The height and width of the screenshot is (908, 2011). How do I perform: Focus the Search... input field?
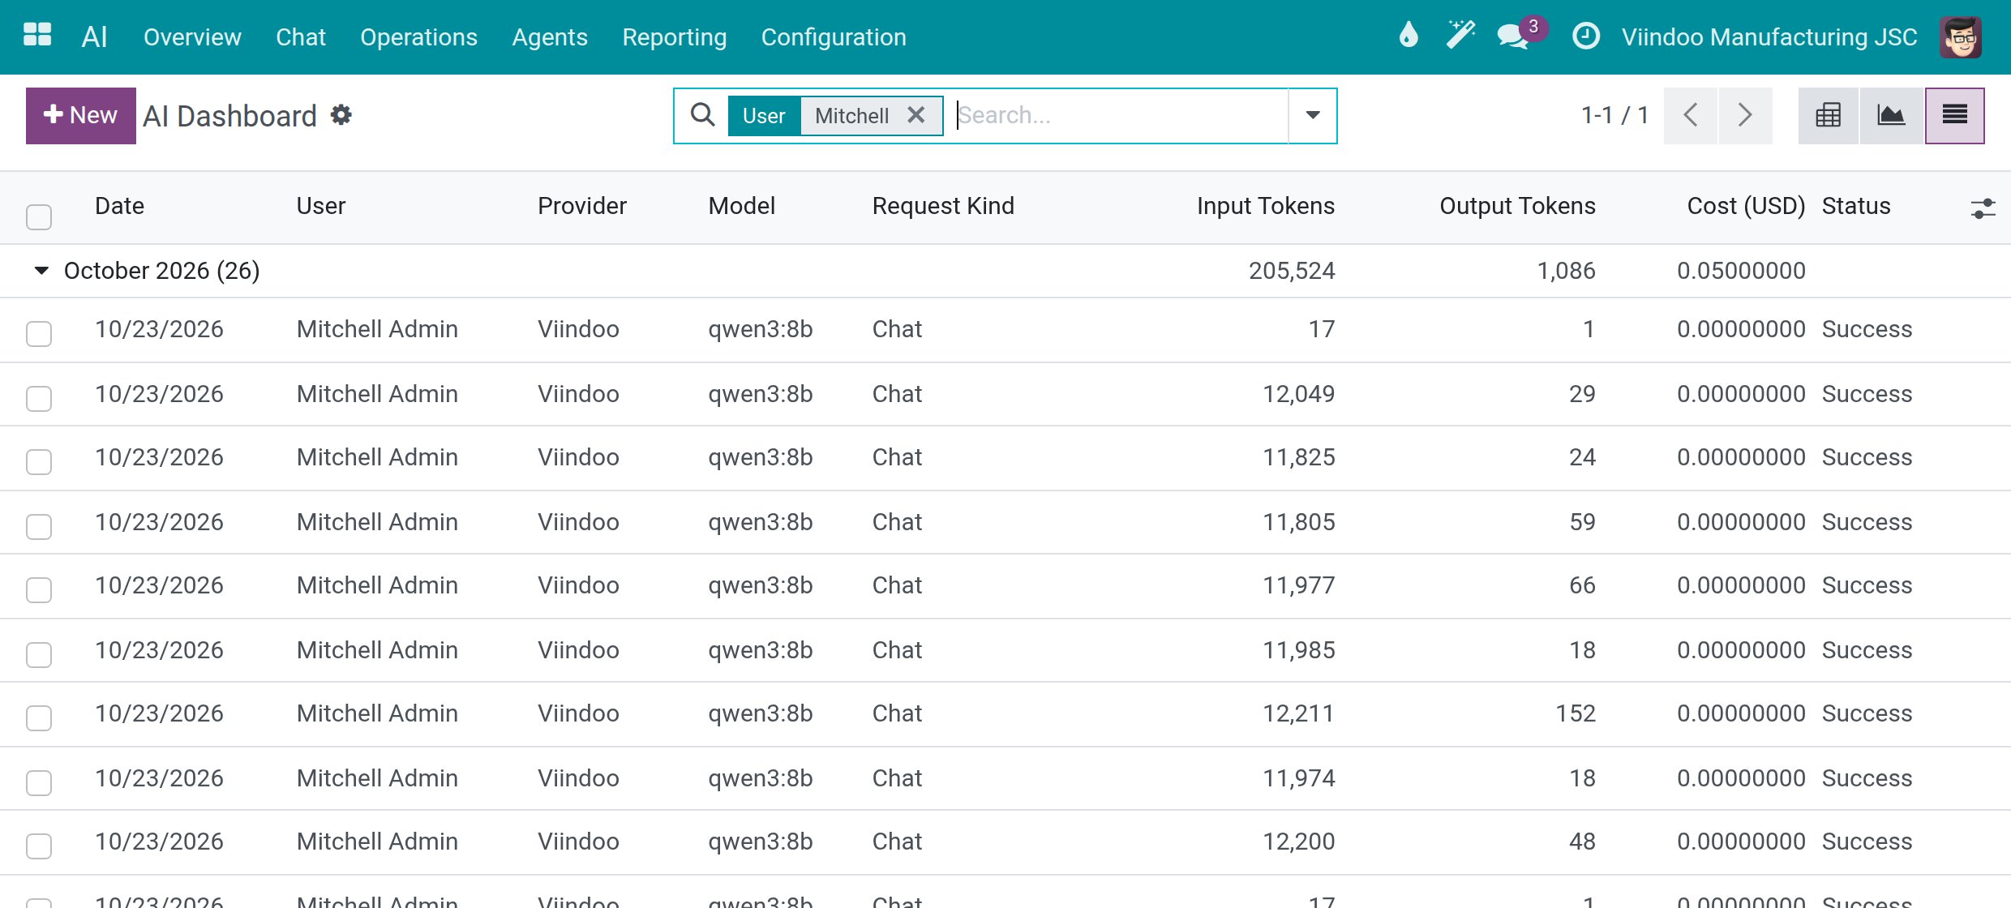(x=1121, y=115)
